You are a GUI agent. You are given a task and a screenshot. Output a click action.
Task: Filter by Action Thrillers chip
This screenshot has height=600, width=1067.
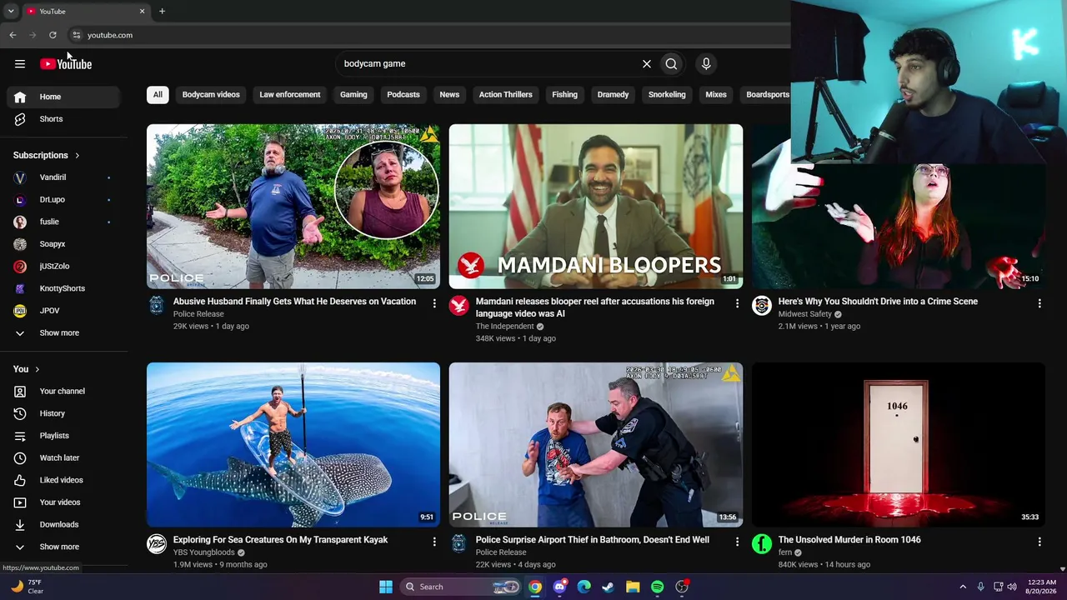coord(506,95)
